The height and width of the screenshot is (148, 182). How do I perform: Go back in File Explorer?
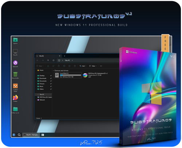[37, 60]
